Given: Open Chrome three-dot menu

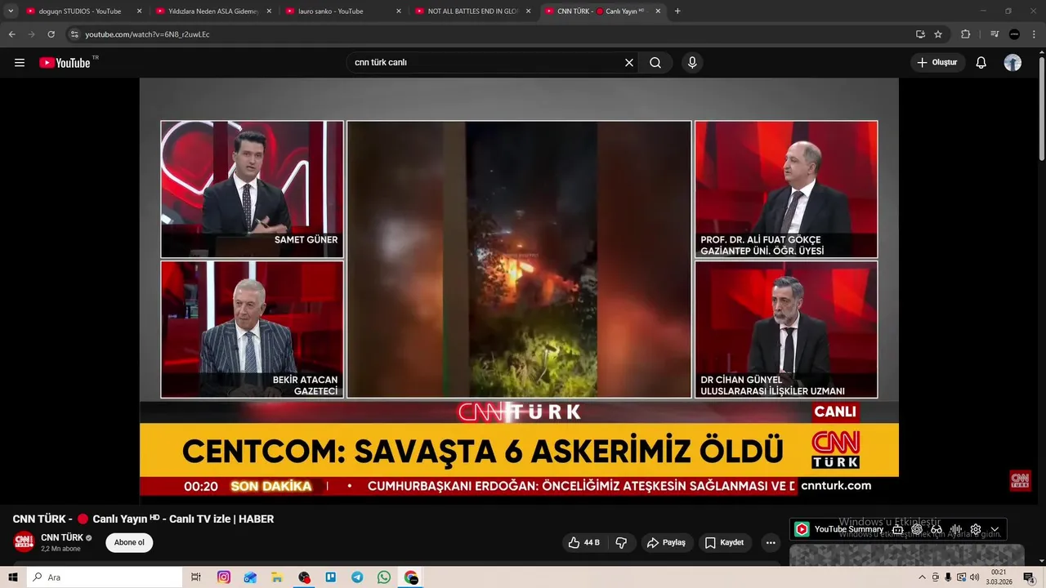Looking at the screenshot, I should click(x=1034, y=34).
